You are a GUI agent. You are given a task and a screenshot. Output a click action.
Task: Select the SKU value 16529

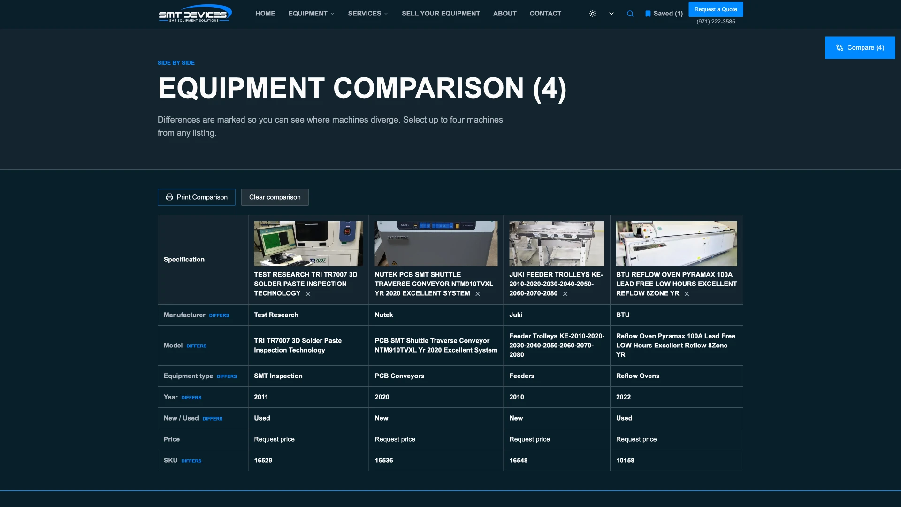click(x=263, y=461)
